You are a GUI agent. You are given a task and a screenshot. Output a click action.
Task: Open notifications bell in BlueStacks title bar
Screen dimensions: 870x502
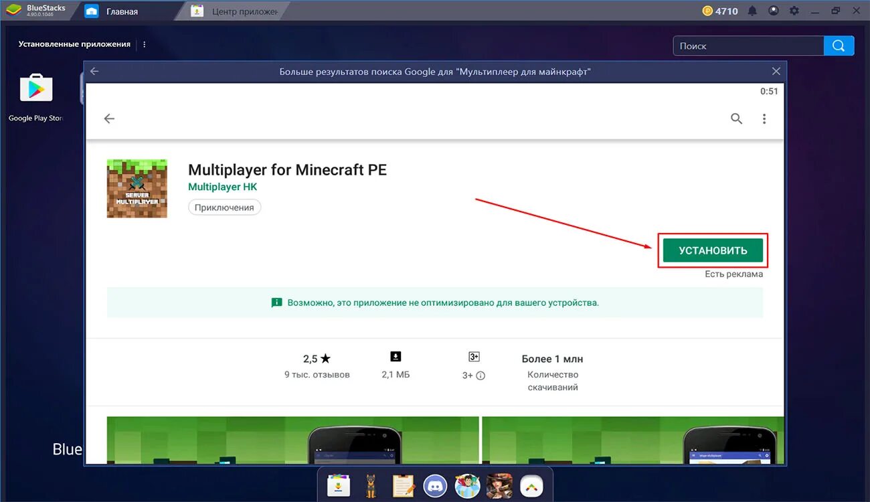(x=753, y=11)
